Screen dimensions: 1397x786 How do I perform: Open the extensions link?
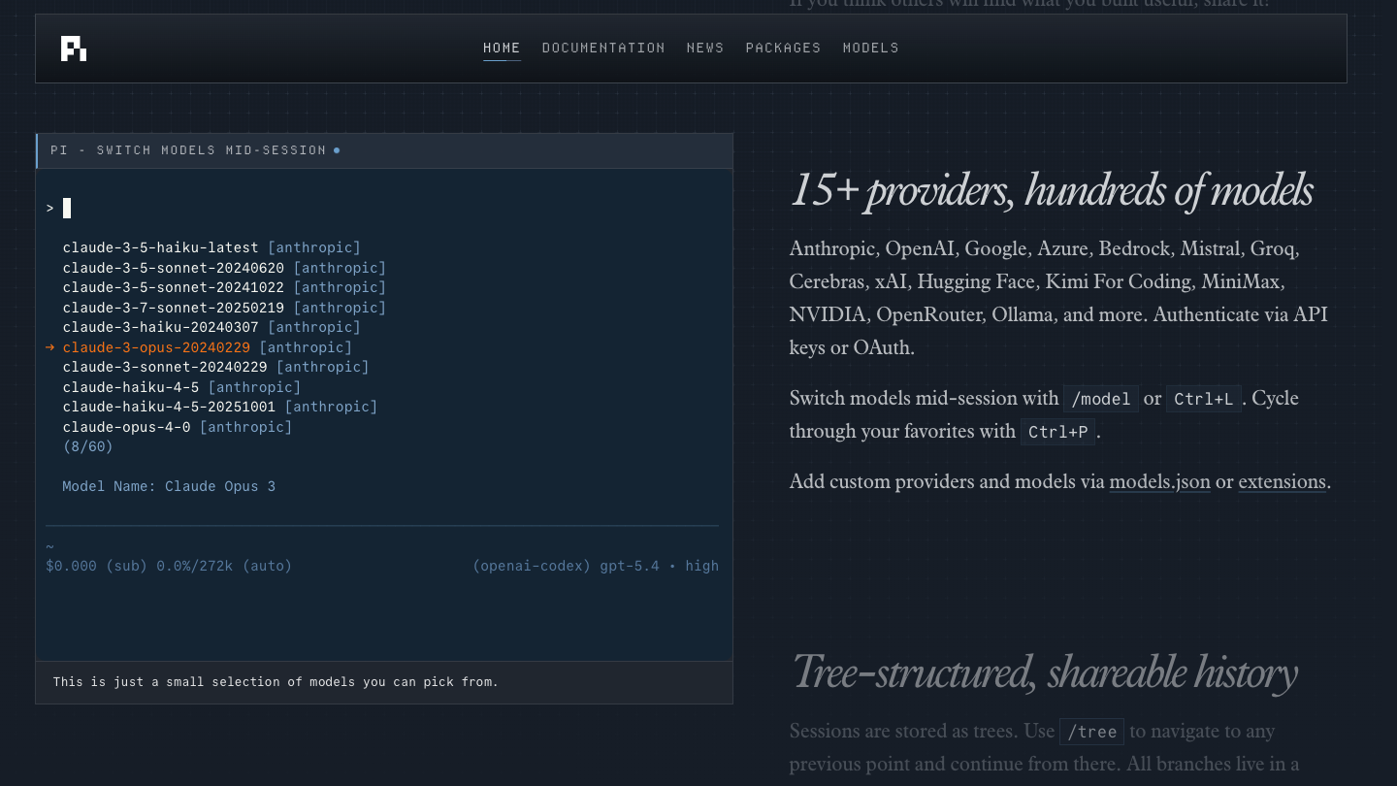coord(1282,481)
